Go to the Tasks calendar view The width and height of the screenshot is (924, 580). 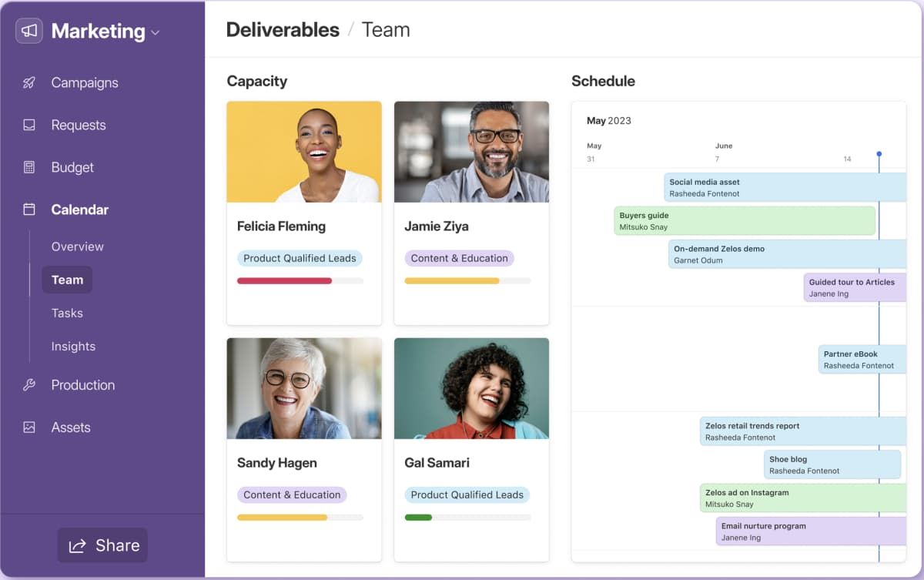coord(67,313)
